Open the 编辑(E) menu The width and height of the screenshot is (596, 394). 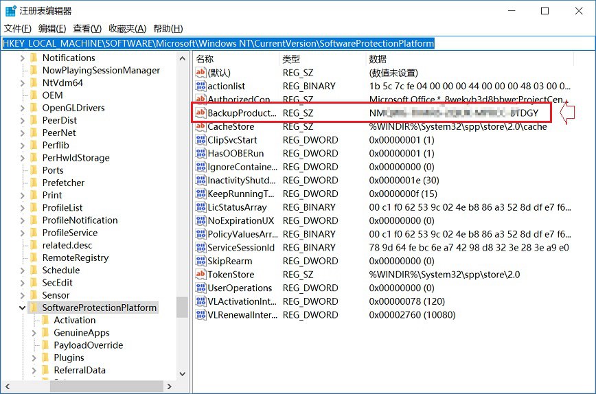point(52,29)
